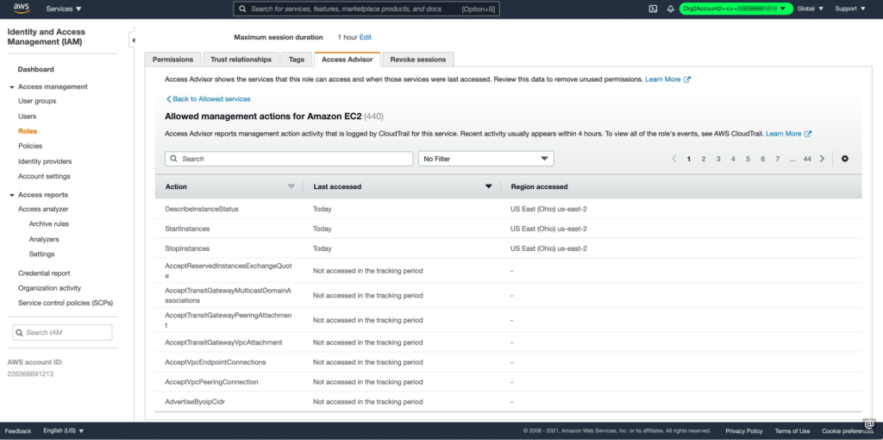883x440 pixels.
Task: Open Organization activity in sidebar
Action: point(49,288)
